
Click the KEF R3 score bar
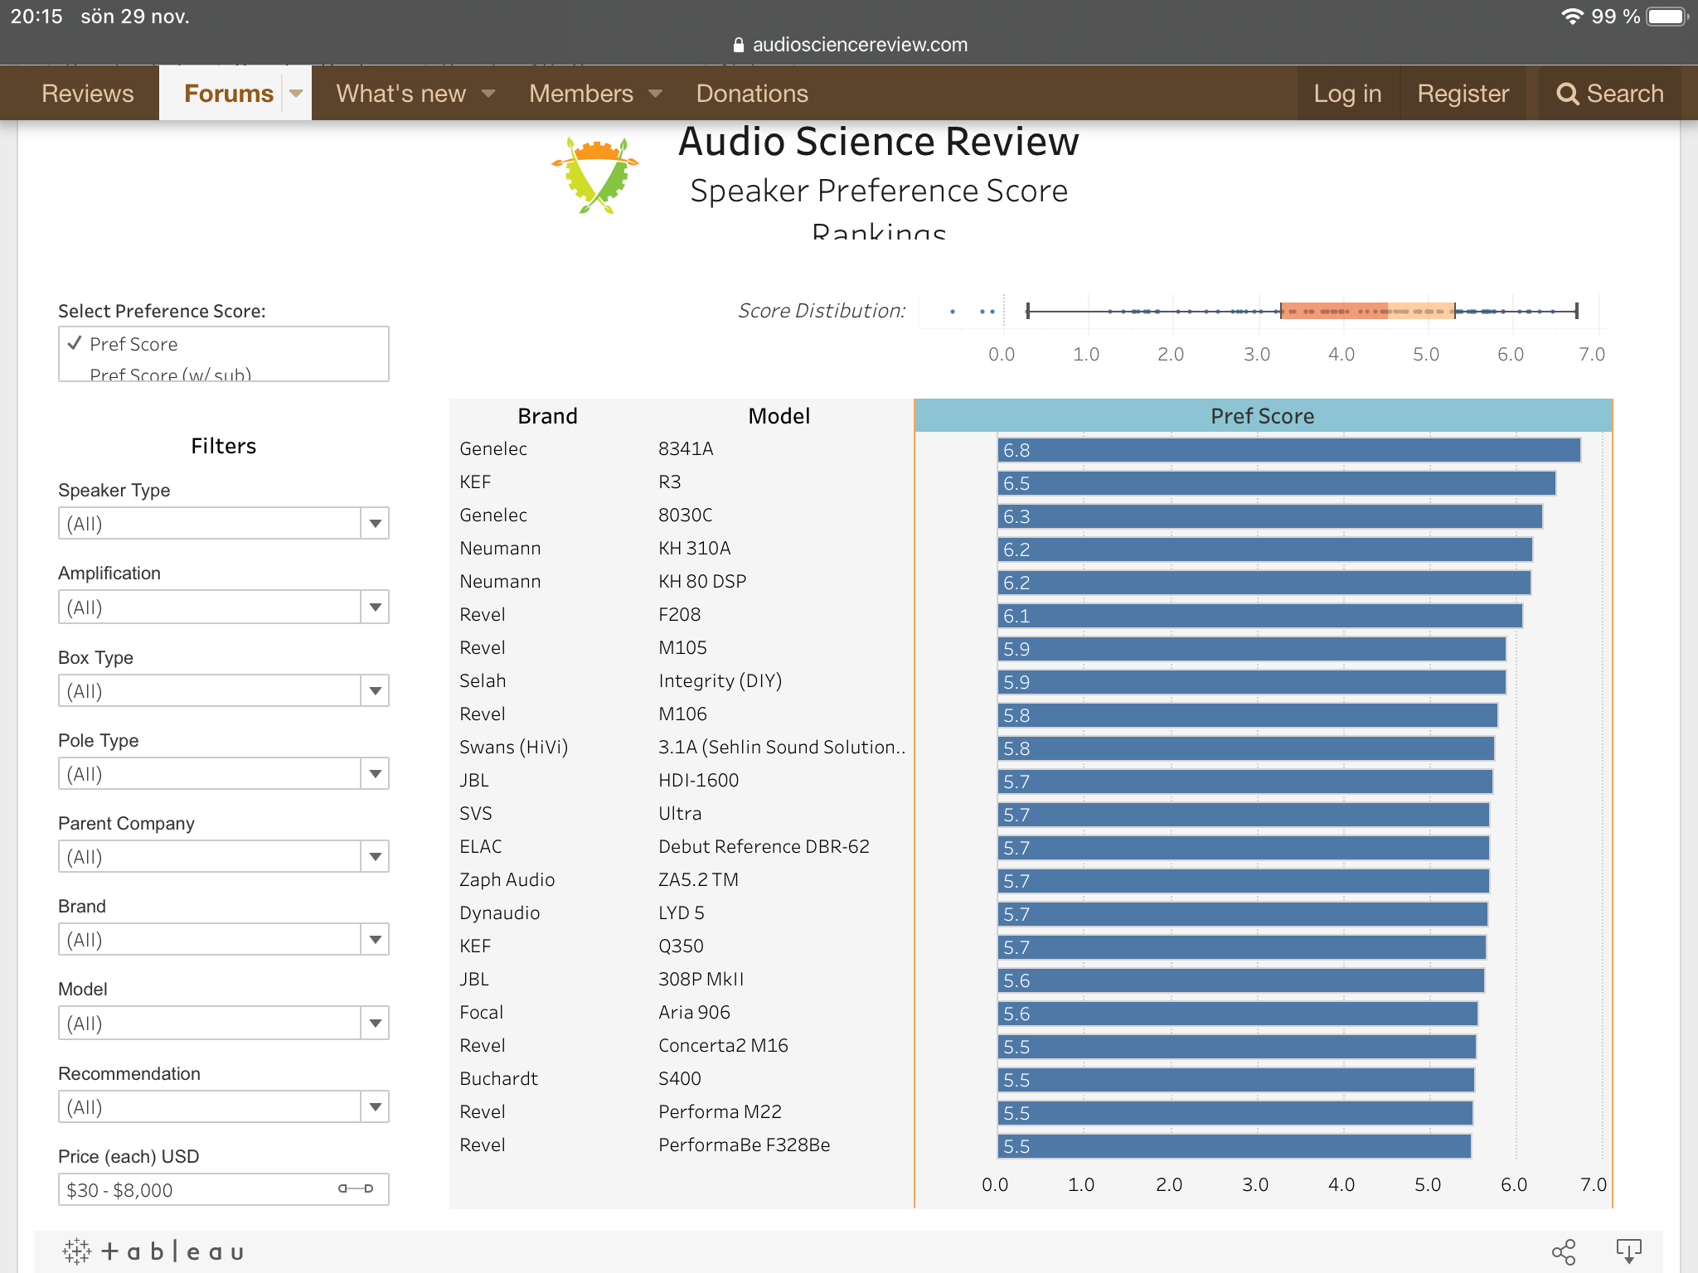[x=1277, y=483]
